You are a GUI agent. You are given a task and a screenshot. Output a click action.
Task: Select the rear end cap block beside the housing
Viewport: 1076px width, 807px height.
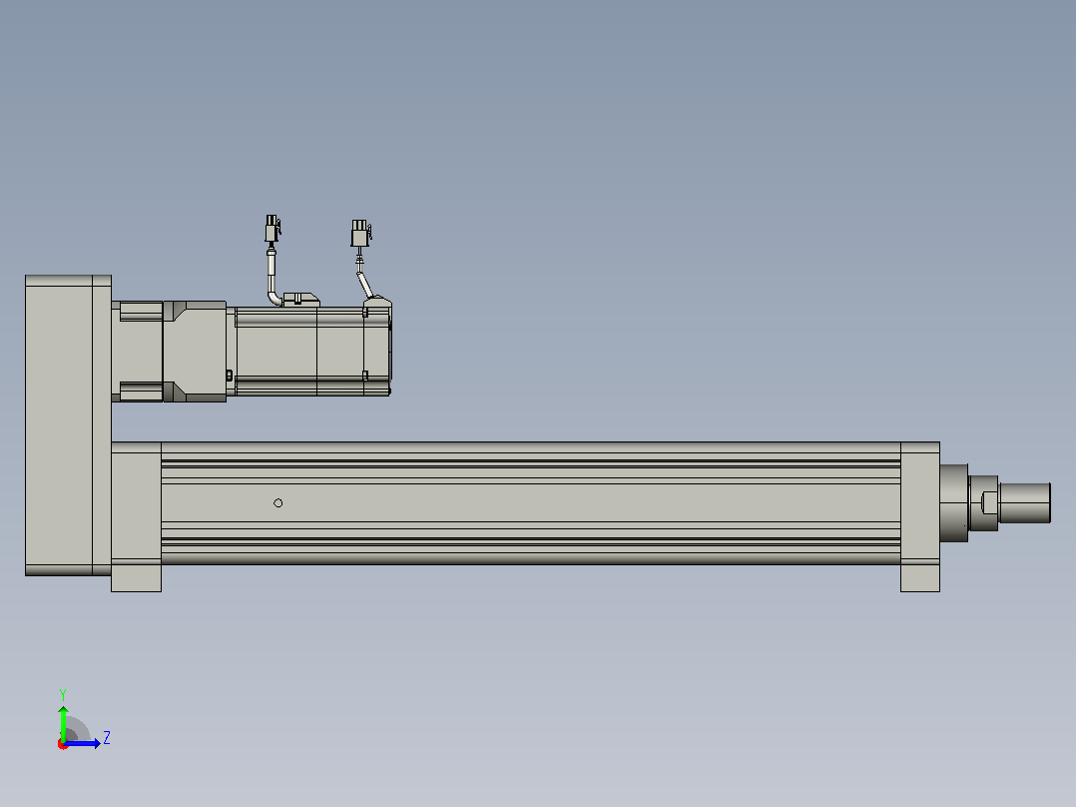tap(136, 516)
